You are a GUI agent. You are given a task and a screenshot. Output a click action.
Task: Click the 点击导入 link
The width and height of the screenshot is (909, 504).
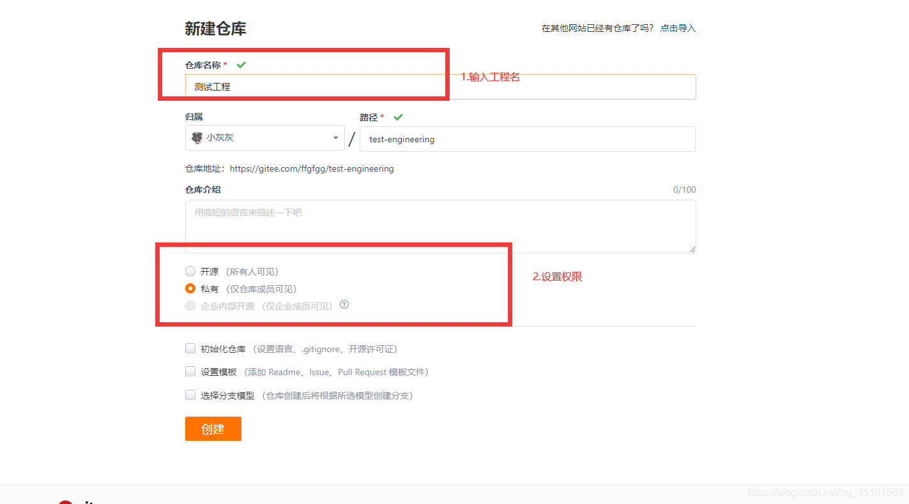(x=678, y=28)
